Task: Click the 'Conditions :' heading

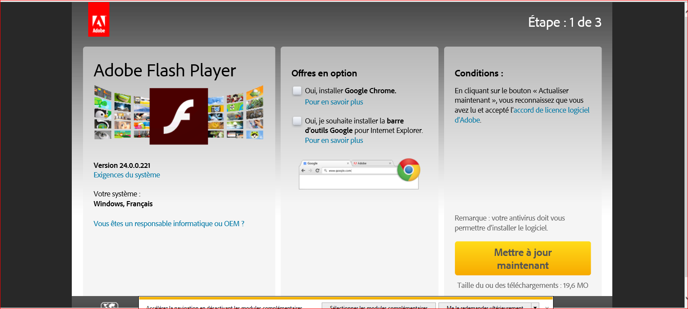Action: click(x=479, y=73)
